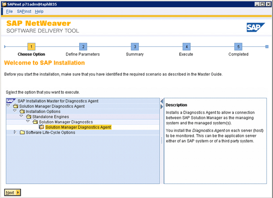Expand the Software Life-Cycle Options node
This screenshot has height=198, width=273.
tap(15, 132)
